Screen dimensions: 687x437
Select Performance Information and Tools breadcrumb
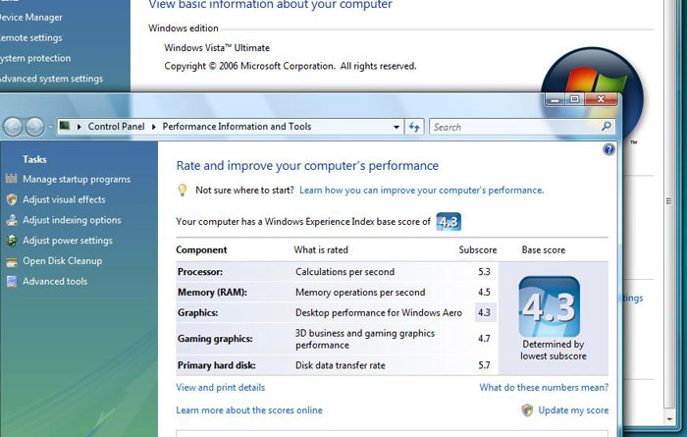(x=237, y=127)
